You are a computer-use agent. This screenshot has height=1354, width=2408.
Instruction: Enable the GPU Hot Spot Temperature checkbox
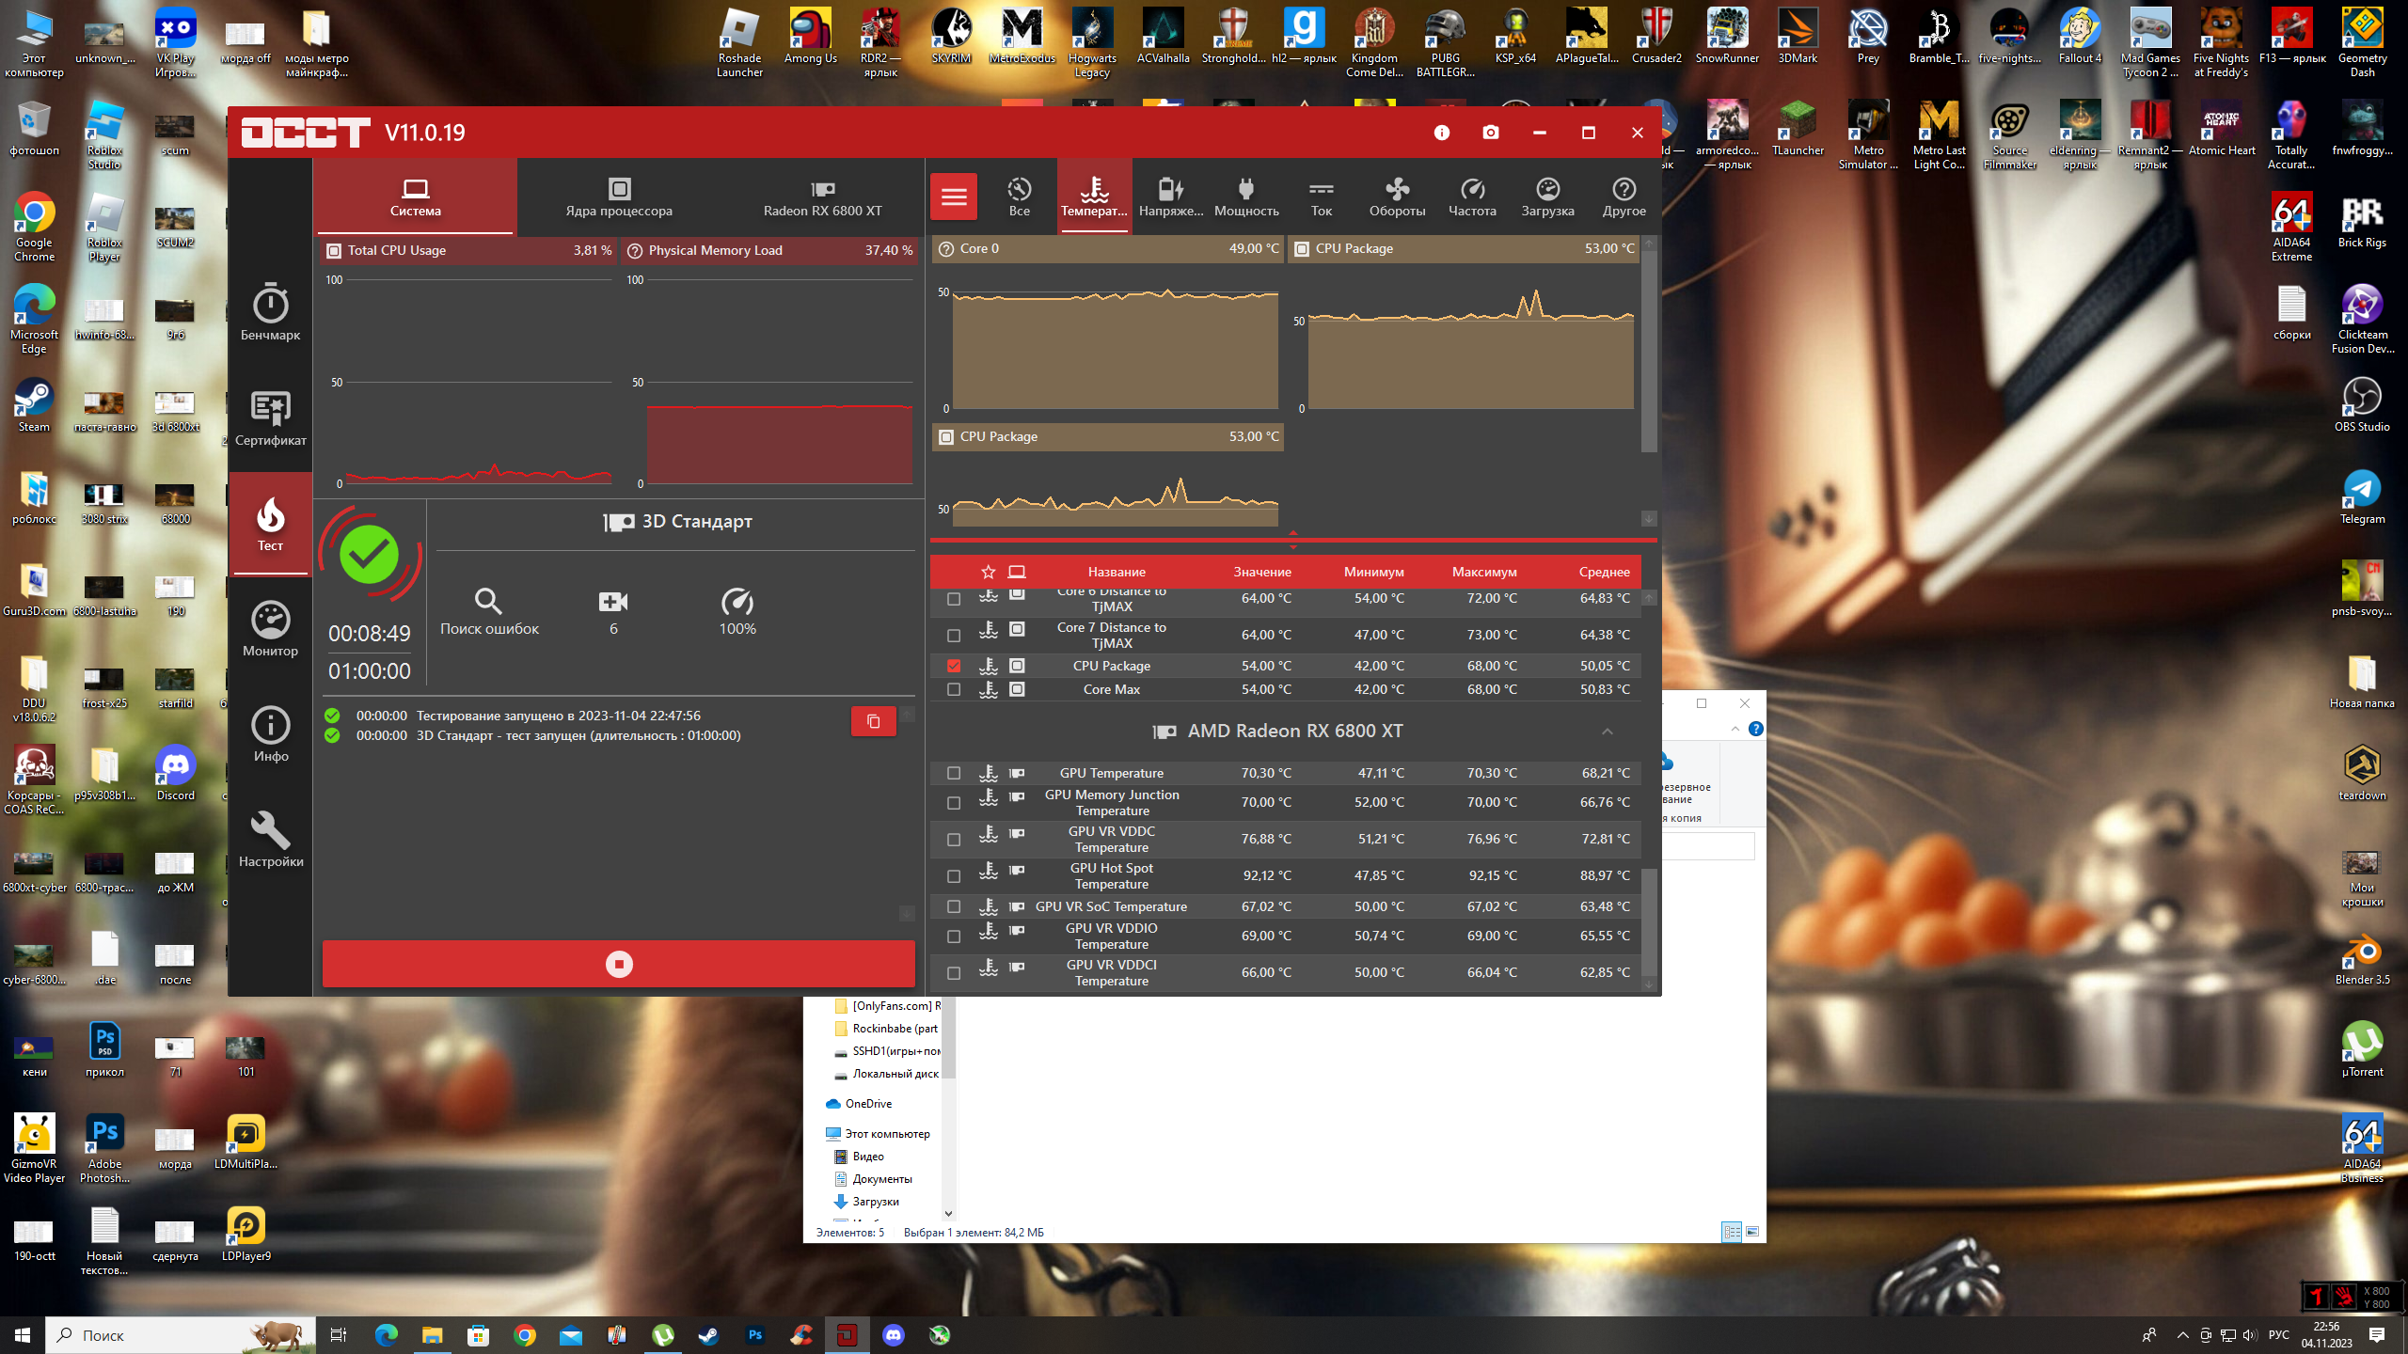pyautogui.click(x=954, y=875)
